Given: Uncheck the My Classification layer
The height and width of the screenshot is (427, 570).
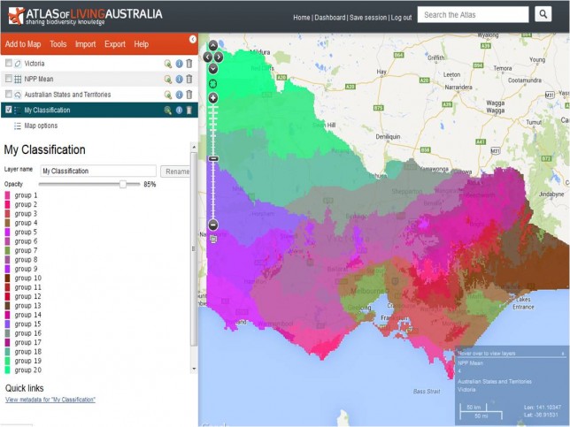Looking at the screenshot, I should 9,111.
